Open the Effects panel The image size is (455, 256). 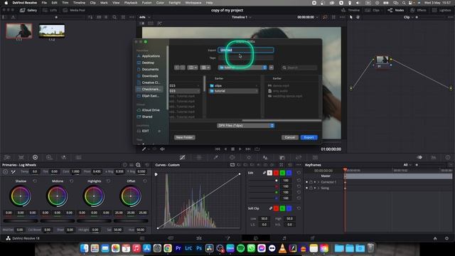point(418,10)
